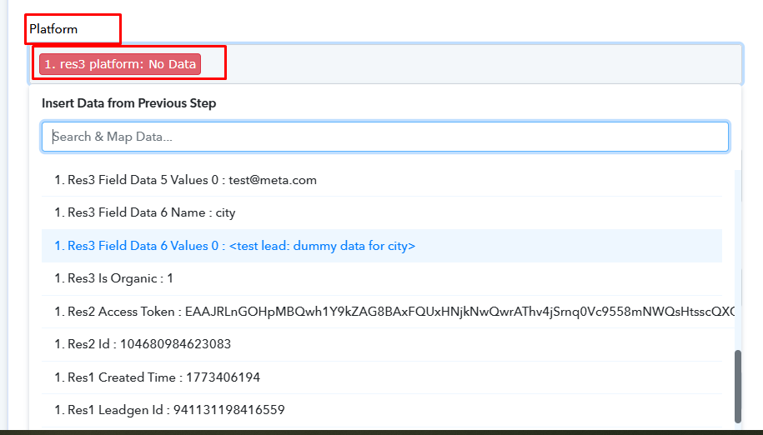Select the red 'res3 platform: No Data' tag
763x435 pixels.
pos(120,64)
